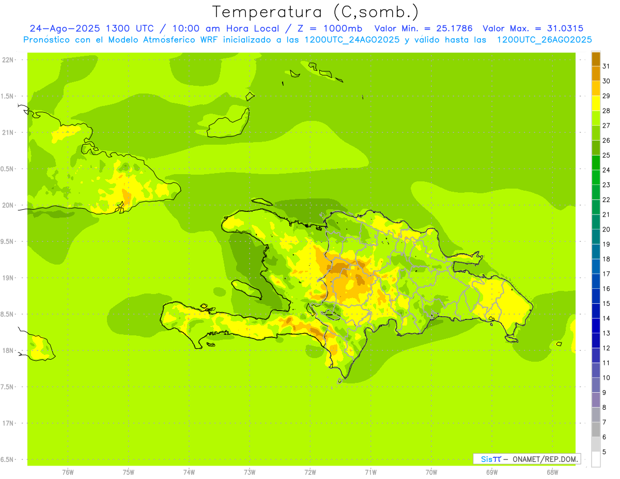Click the brown legend swatch above 31

tap(596, 58)
